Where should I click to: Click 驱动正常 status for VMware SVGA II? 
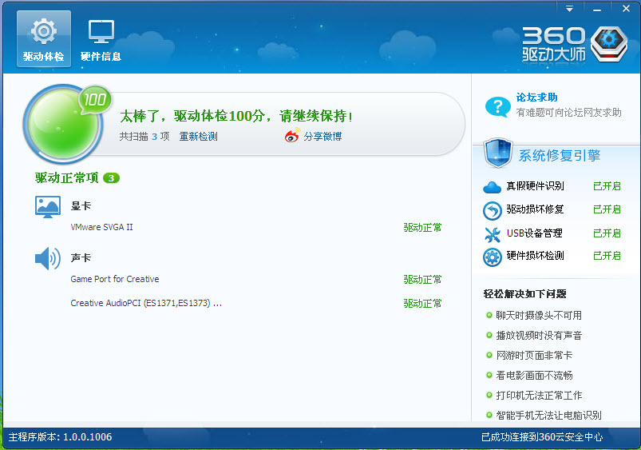pyautogui.click(x=423, y=228)
